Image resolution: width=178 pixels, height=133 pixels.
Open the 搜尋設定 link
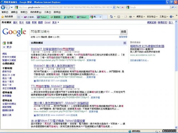[x=162, y=22]
